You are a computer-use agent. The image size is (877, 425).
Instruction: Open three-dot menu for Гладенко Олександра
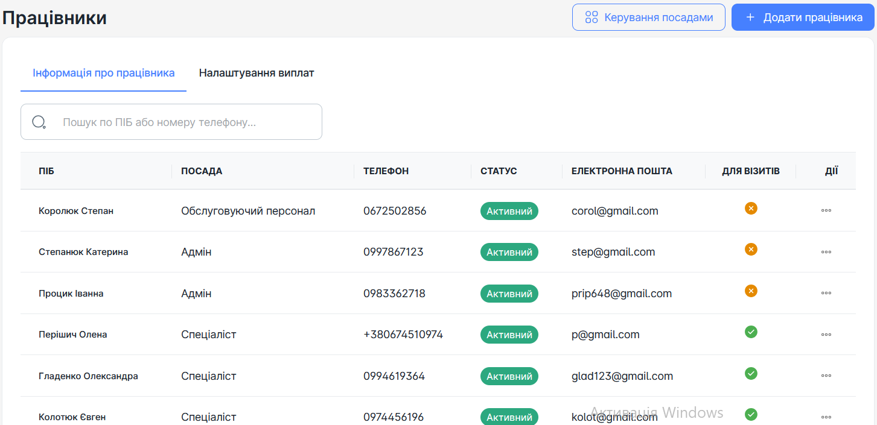click(x=826, y=376)
